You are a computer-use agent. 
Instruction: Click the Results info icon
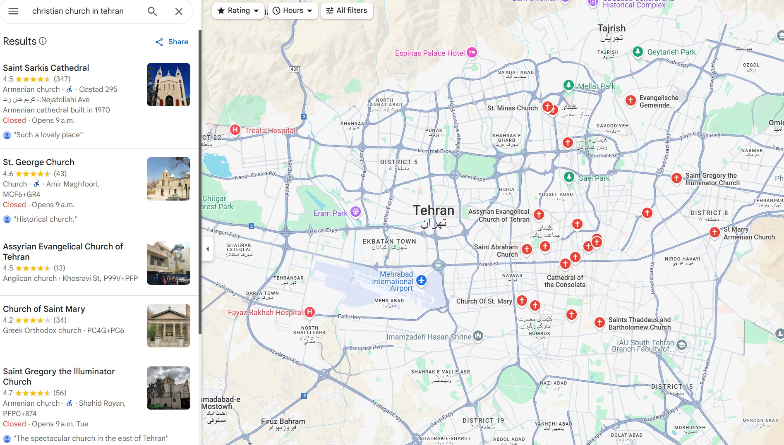(x=43, y=41)
